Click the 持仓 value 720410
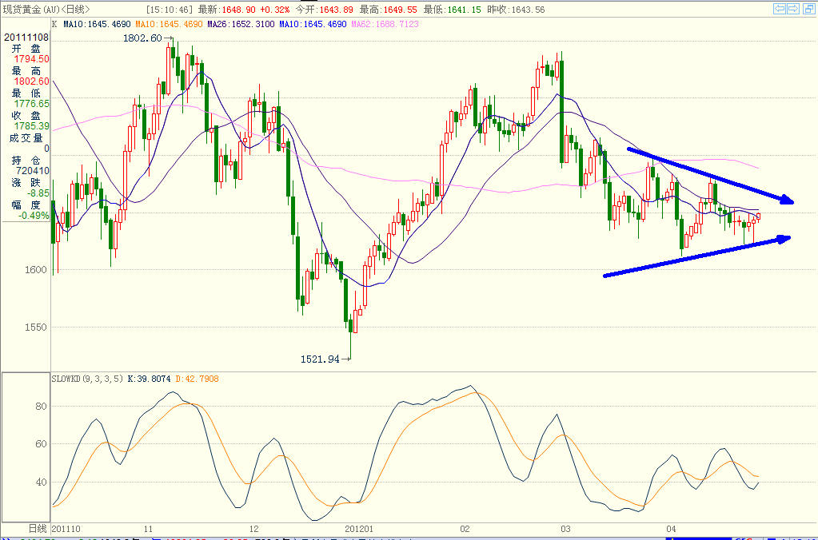This screenshot has height=540, width=818. click(x=33, y=171)
